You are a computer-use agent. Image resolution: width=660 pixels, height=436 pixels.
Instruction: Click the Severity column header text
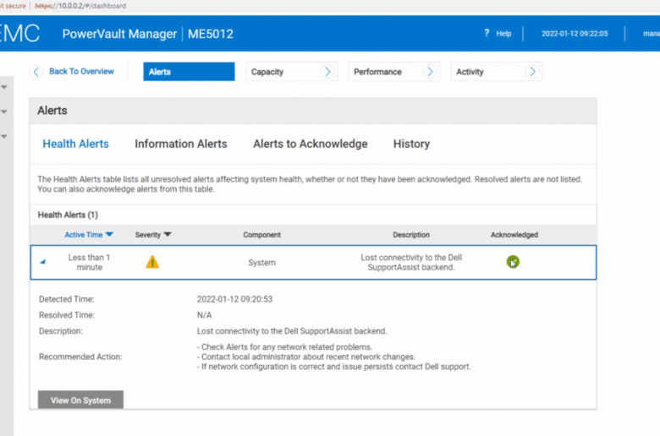[148, 235]
